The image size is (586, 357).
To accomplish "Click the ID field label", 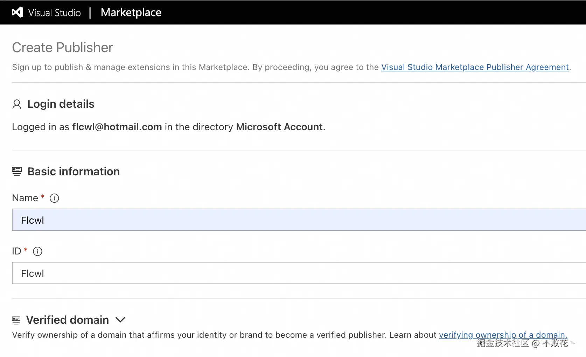I will [16, 251].
